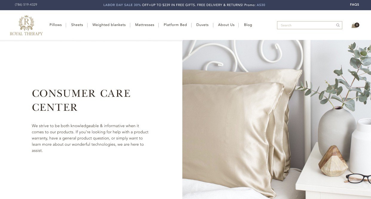The height and width of the screenshot is (199, 371).
Task: Open the Mattresses menu item
Action: coord(145,25)
